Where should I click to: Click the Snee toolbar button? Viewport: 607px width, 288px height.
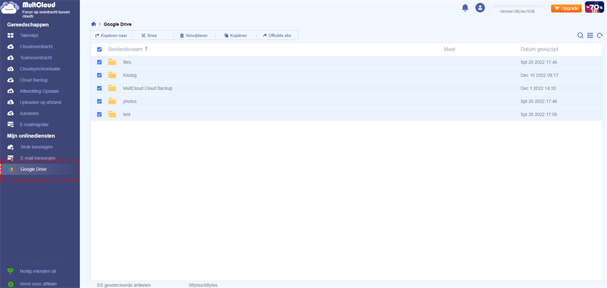pos(149,35)
